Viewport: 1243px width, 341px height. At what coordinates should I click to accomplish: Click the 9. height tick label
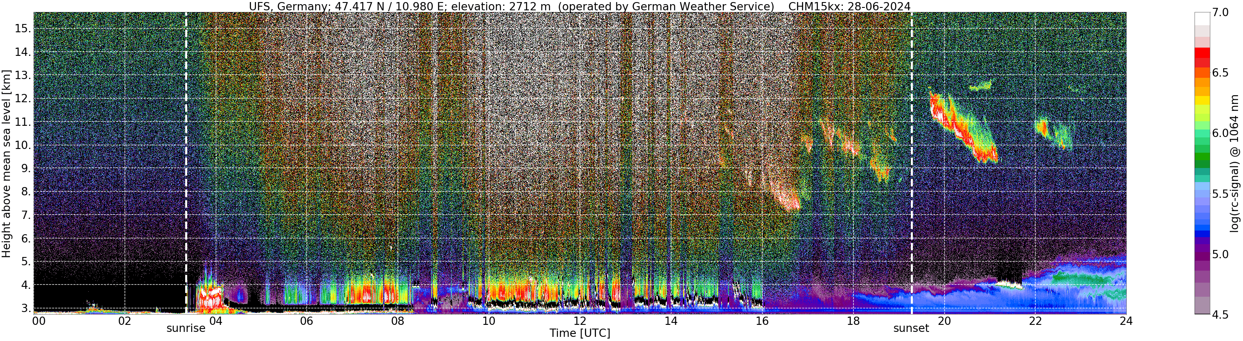26,169
